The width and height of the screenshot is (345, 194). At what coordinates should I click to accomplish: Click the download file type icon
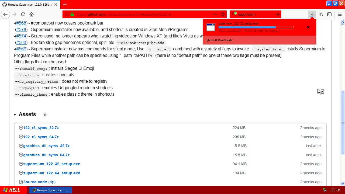click(211, 27)
